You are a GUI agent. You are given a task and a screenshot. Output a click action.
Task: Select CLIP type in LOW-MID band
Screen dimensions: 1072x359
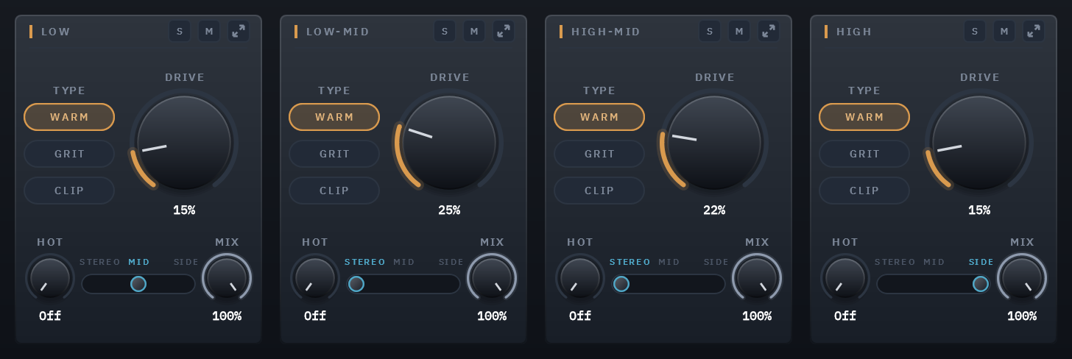point(334,191)
